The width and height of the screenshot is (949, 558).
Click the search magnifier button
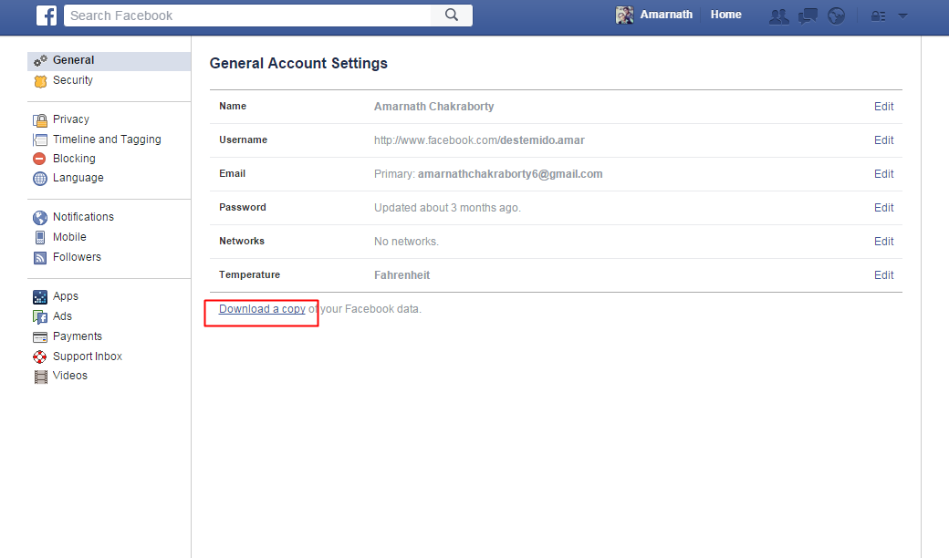452,15
